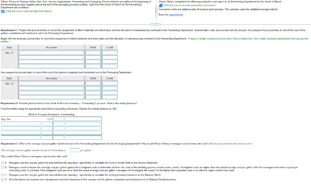Click the panel divider handle with dots
Screen dimensions: 311x190
pyautogui.click(x=156, y=11)
